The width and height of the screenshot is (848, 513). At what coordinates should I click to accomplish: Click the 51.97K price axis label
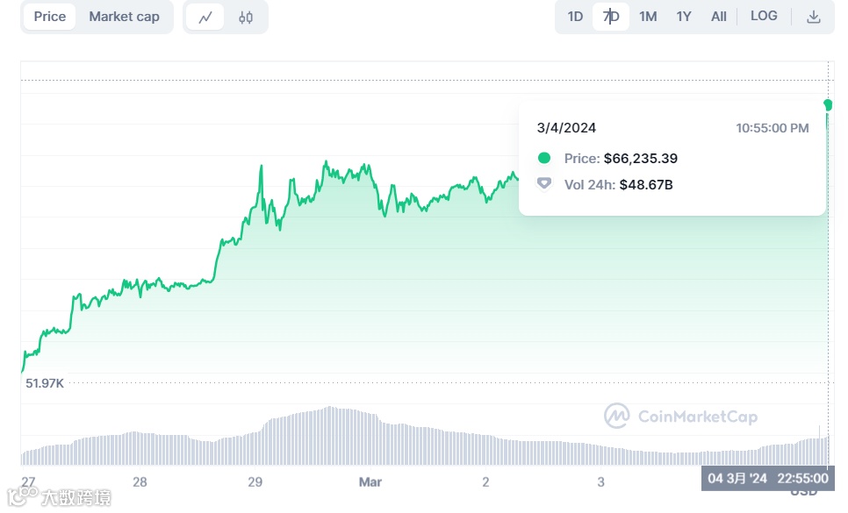point(45,383)
